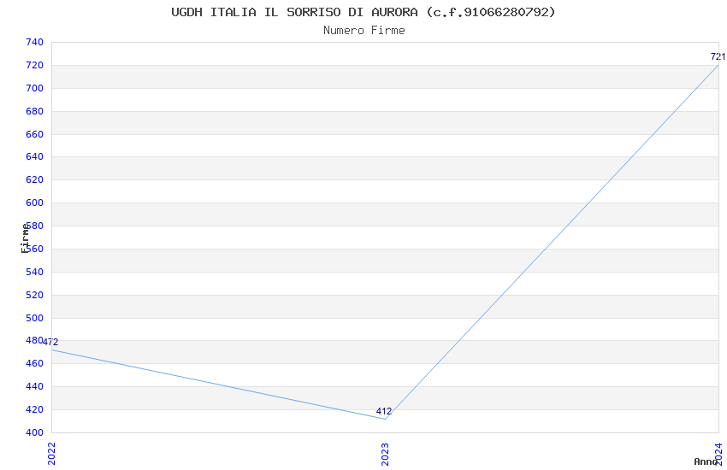Click the data label 721

(718, 56)
